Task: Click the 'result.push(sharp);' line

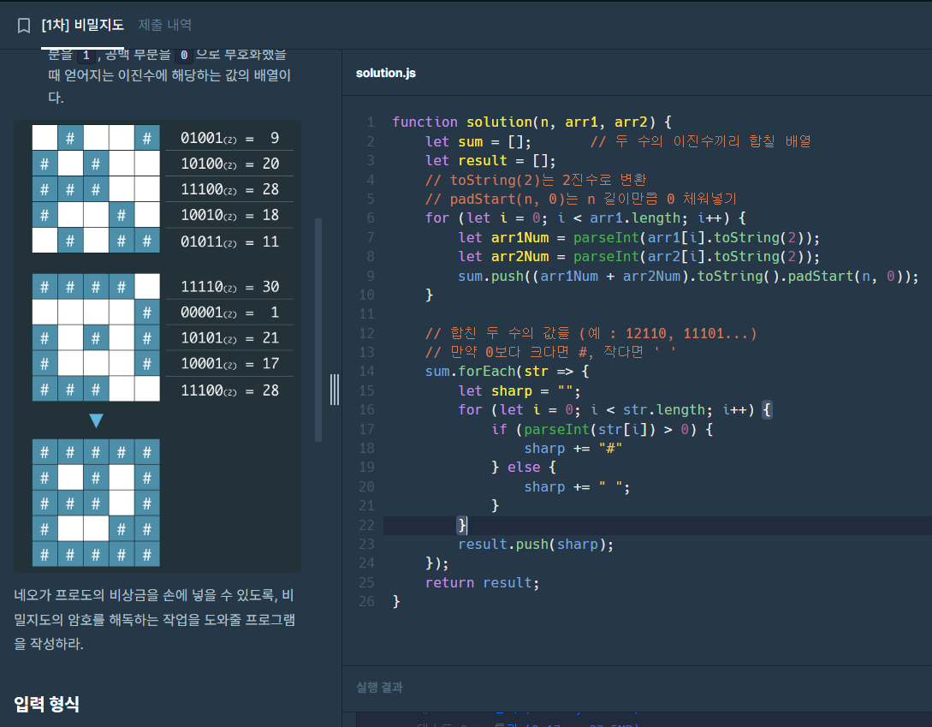Action: tap(536, 545)
